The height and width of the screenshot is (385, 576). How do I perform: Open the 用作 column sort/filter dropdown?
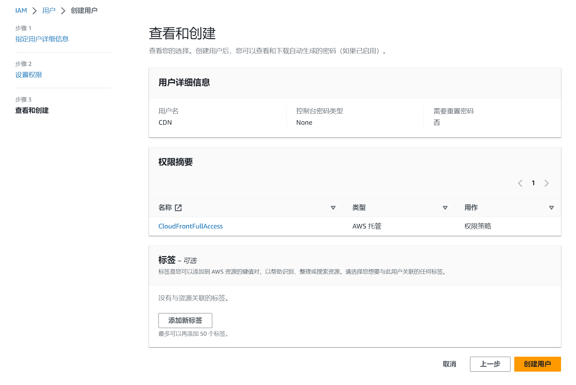point(552,207)
